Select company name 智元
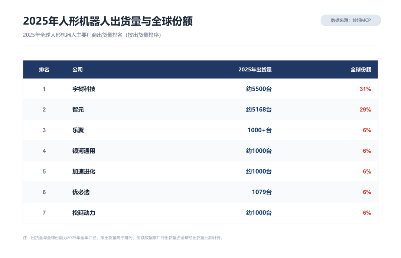The width and height of the screenshot is (401, 258). [78, 110]
